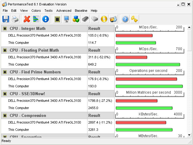The image size is (193, 145).
Task: Click the green Compression result bar
Action: coord(144,130)
